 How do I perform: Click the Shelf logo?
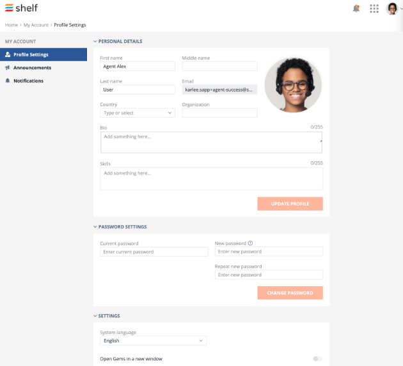(21, 8)
